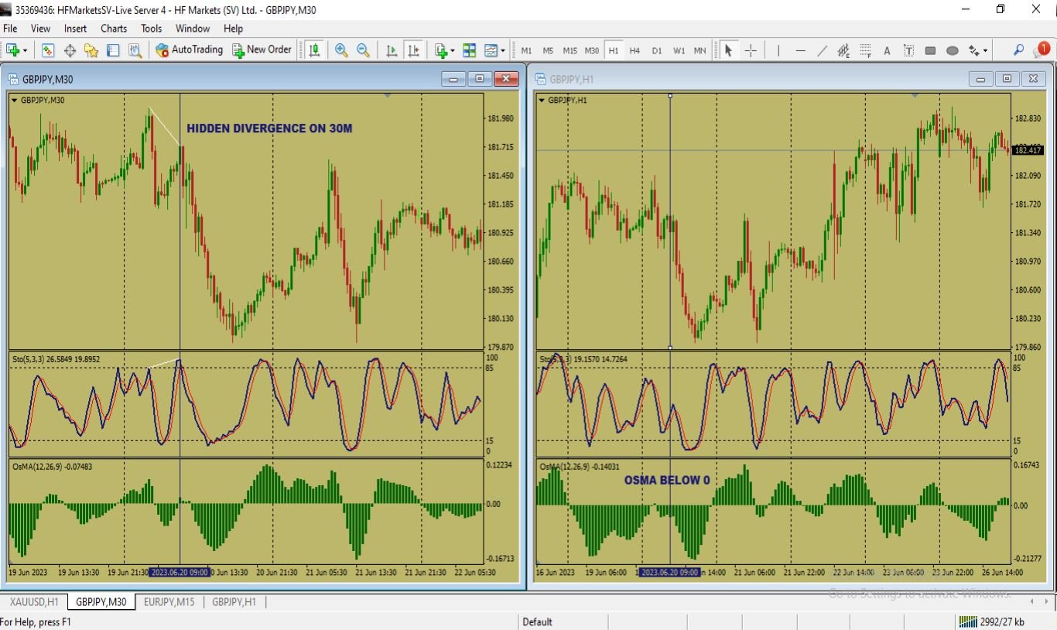Select the Crosshair tool
Screen dimensions: 1057x630
[x=751, y=50]
